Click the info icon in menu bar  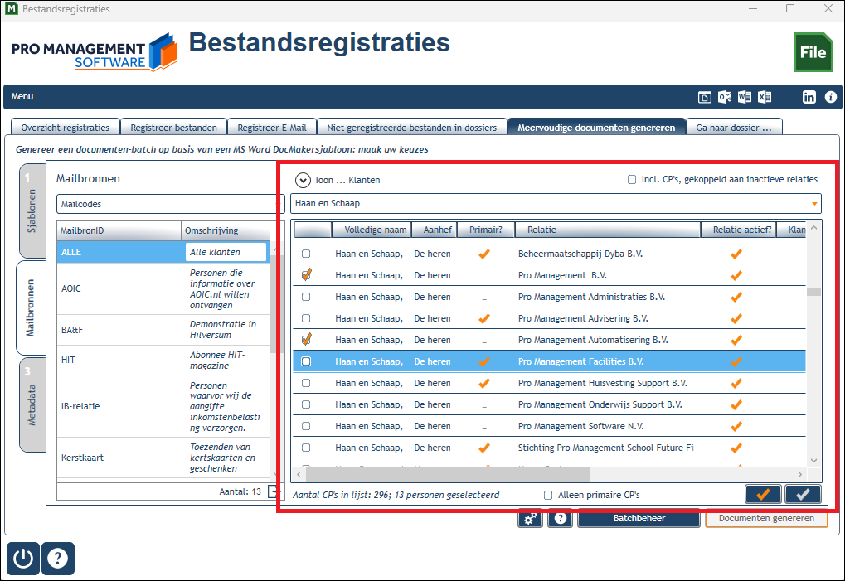[830, 97]
